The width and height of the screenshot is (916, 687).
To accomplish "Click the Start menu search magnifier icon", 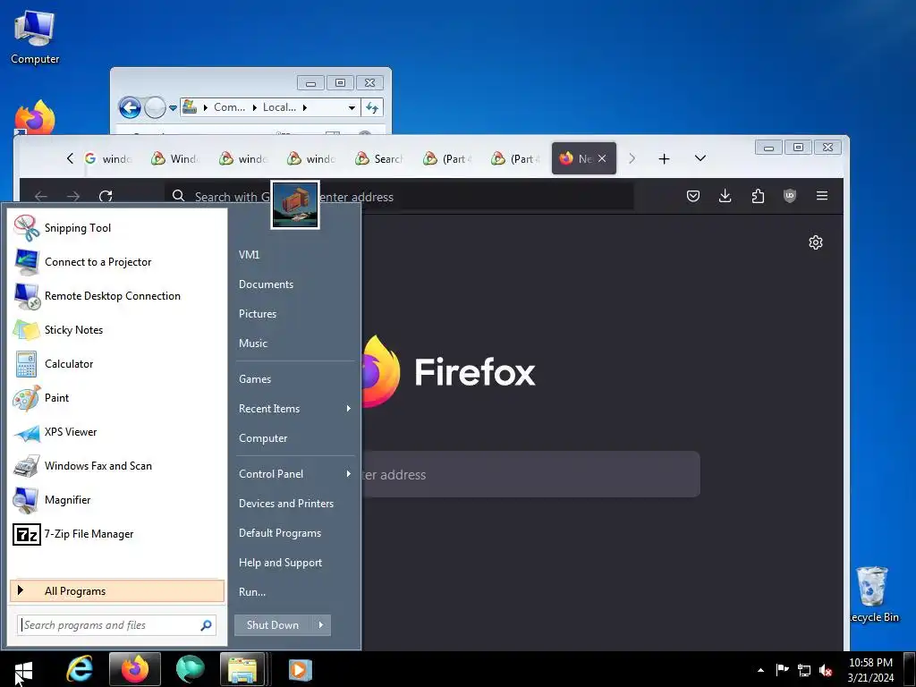I will [x=206, y=625].
